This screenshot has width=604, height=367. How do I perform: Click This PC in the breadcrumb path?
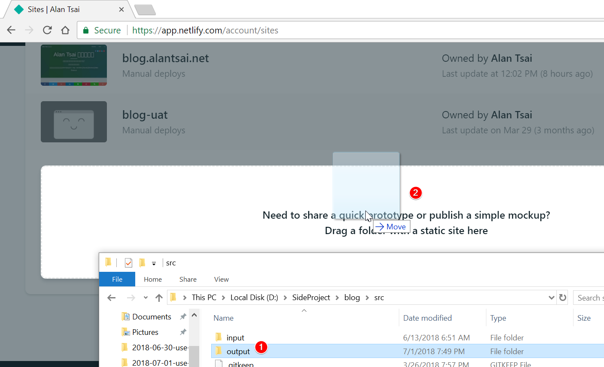(x=204, y=298)
